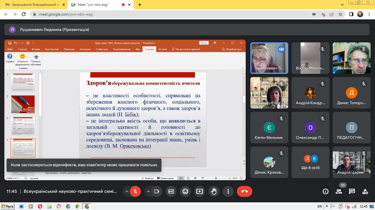The height and width of the screenshot is (210, 375).
Task: Open the meeting details info icon
Action: tap(326, 191)
